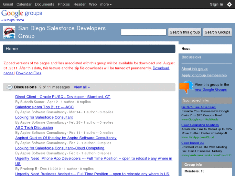Open Photos from the top bar
Image resolution: width=235 pixels, height=176 pixels.
64,4
